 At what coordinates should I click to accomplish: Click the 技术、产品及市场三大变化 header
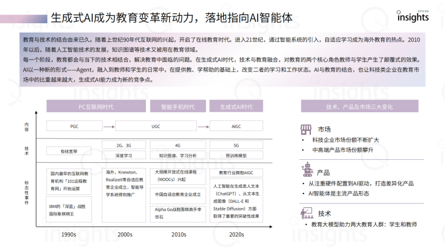tap(360, 106)
